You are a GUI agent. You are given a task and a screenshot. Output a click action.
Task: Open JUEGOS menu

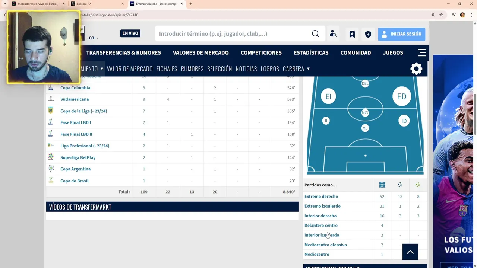tap(393, 52)
